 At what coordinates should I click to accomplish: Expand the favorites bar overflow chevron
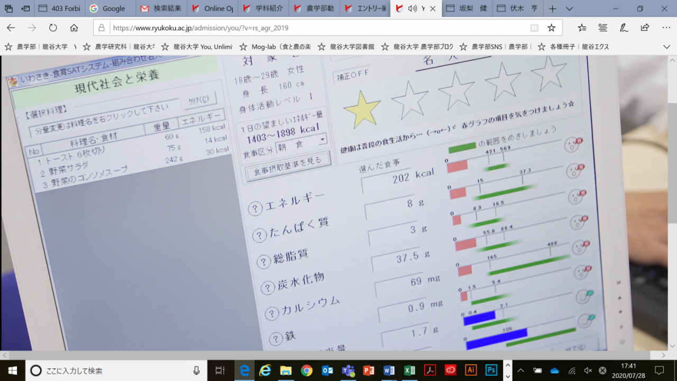pos(666,47)
